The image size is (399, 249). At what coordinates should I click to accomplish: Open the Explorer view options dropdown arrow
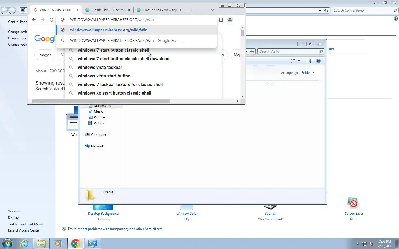299,61
